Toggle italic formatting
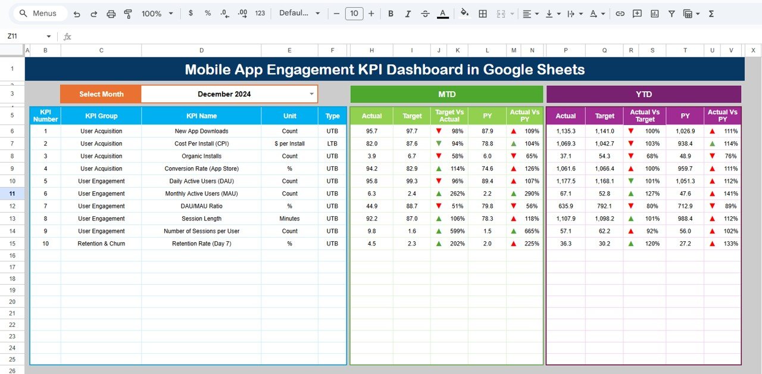The height and width of the screenshot is (374, 762). tap(408, 13)
